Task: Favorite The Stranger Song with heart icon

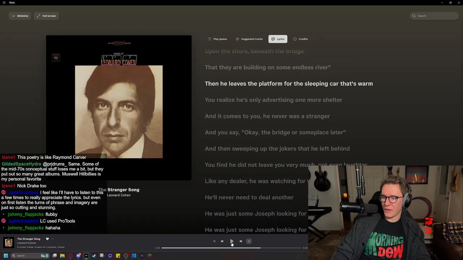Action: [x=47, y=239]
